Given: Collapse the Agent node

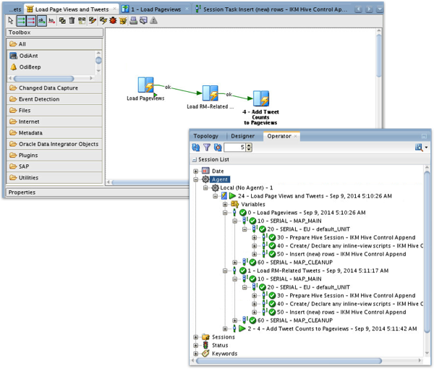Looking at the screenshot, I should click(x=196, y=179).
